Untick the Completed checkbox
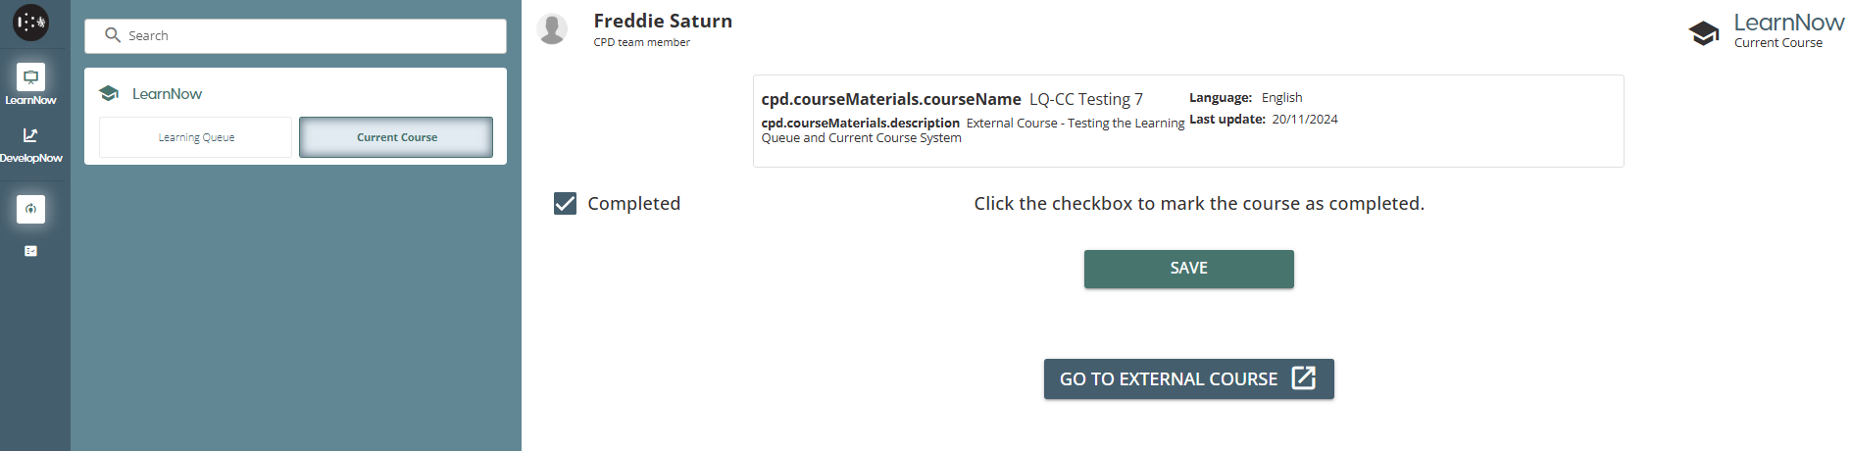 tap(565, 203)
